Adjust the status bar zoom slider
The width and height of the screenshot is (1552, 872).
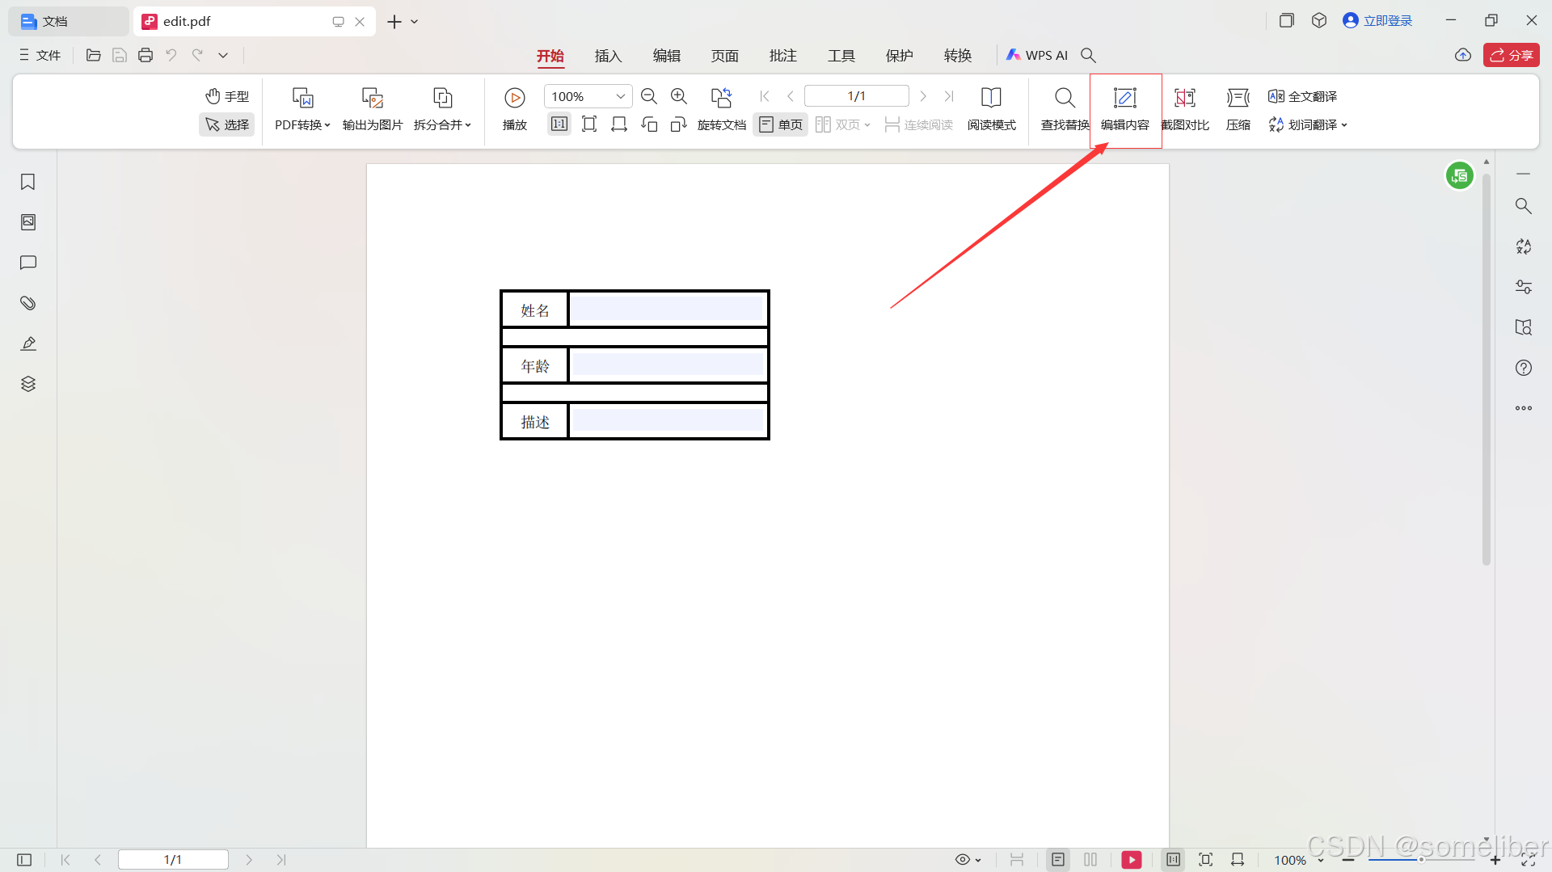(x=1421, y=860)
